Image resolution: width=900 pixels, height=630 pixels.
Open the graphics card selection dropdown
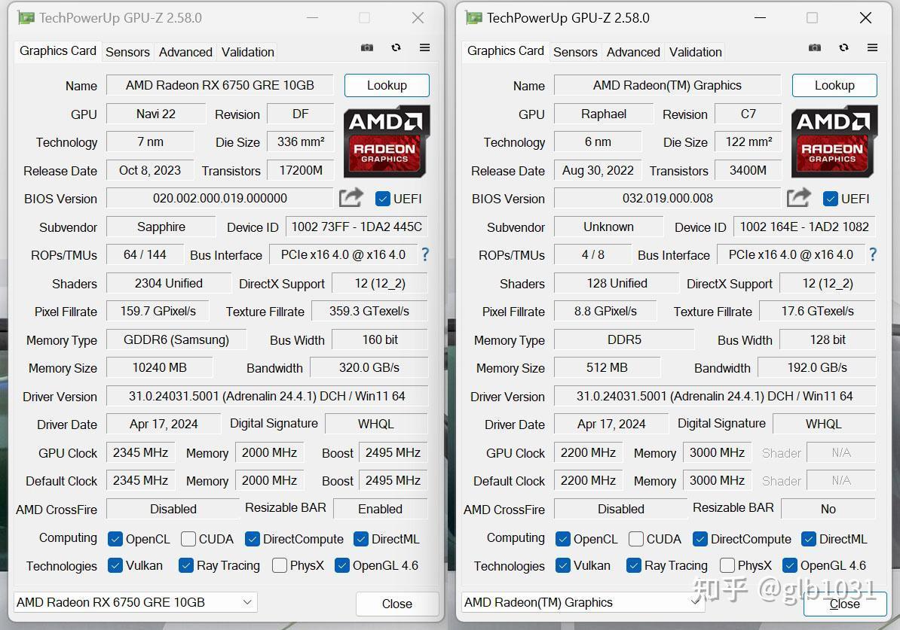click(246, 602)
